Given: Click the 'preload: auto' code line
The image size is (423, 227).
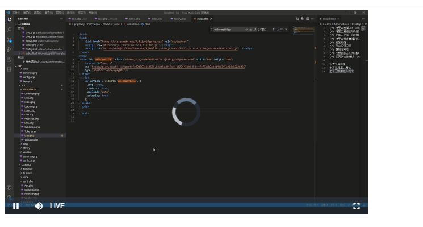Looking at the screenshot, I should 99,92.
